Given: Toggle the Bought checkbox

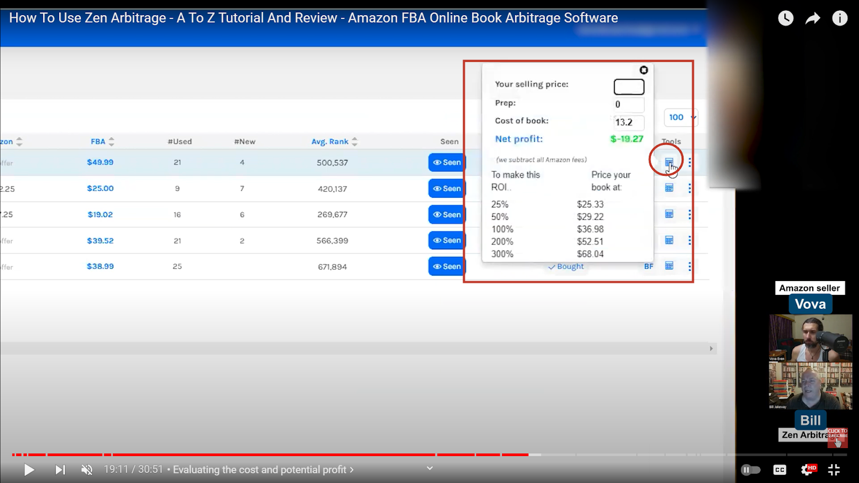Looking at the screenshot, I should 566,266.
